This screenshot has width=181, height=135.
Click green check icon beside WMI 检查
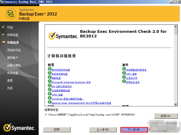(x=49, y=94)
